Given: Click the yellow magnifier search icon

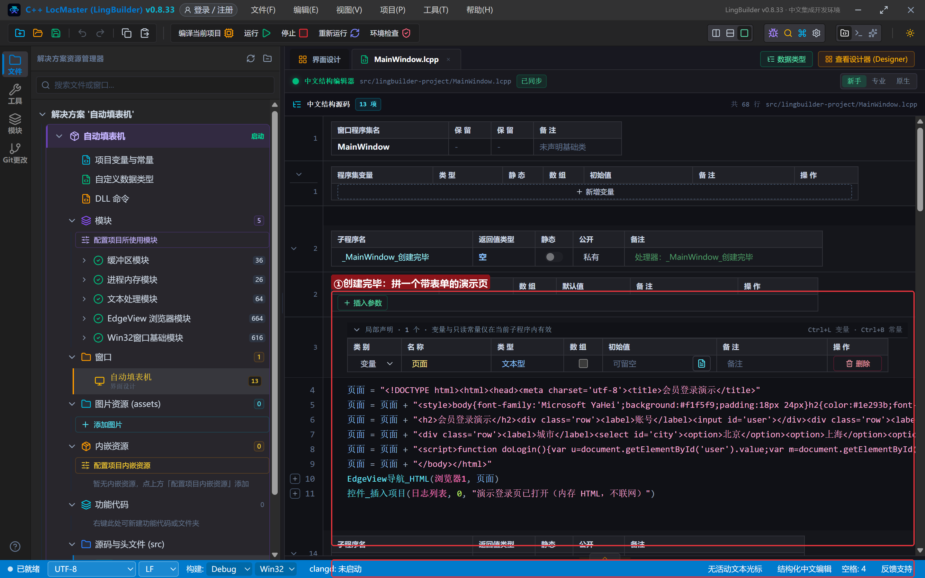Looking at the screenshot, I should point(788,33).
